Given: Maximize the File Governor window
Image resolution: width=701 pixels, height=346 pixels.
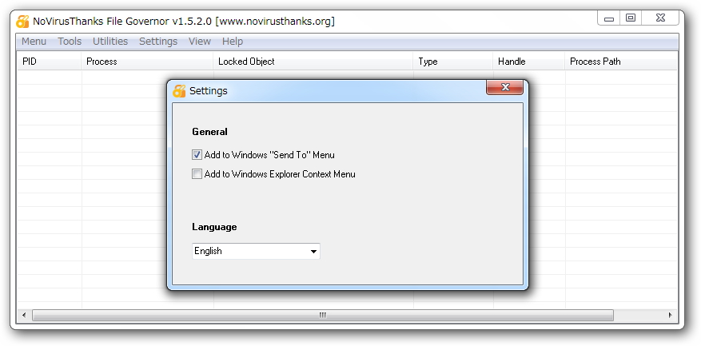Looking at the screenshot, I should [631, 18].
